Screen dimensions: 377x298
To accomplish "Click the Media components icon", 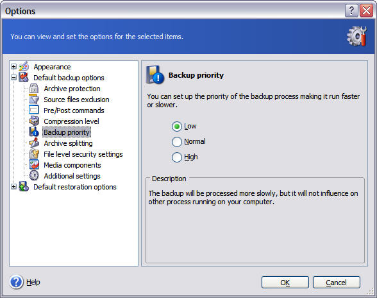I will pos(34,165).
